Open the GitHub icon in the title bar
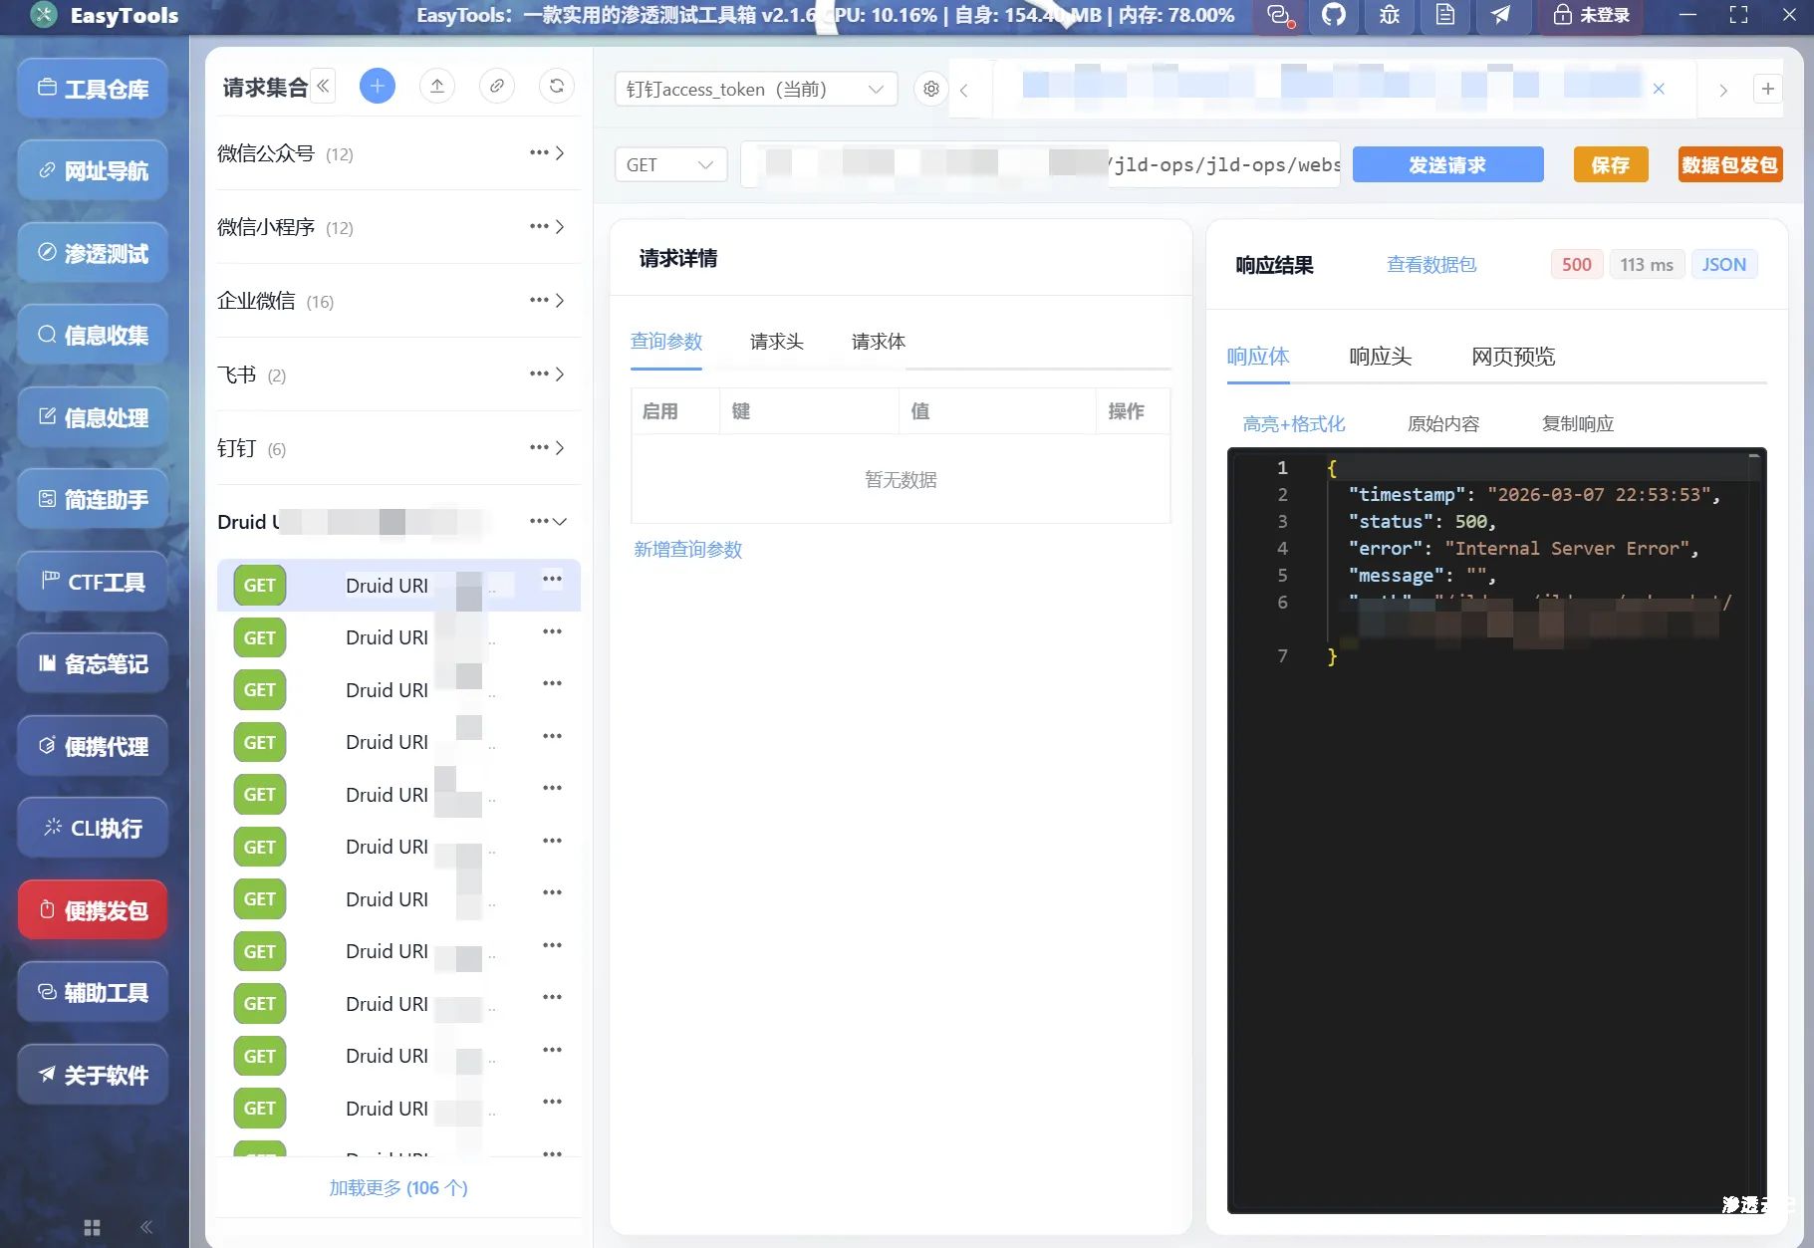Image resolution: width=1814 pixels, height=1248 pixels. [x=1333, y=16]
